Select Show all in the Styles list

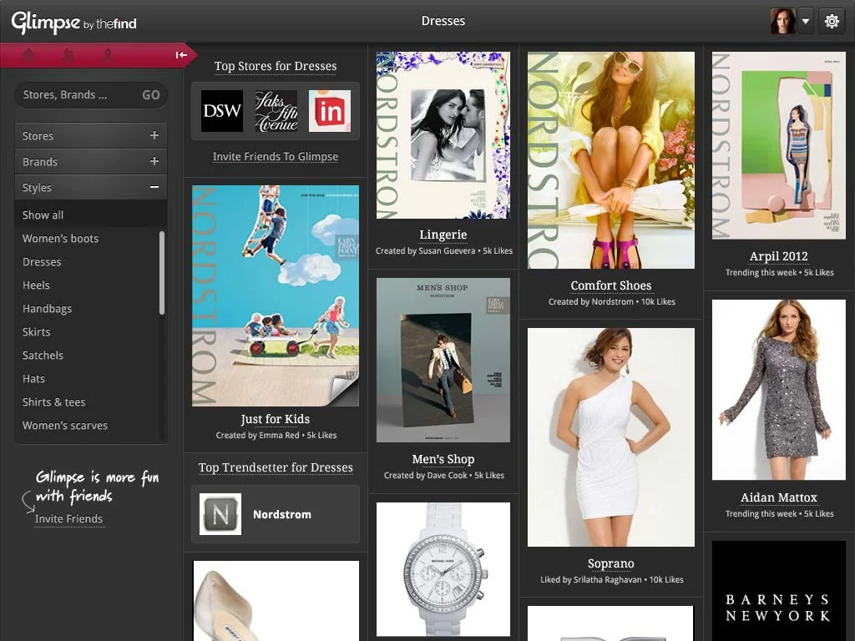pyautogui.click(x=90, y=215)
